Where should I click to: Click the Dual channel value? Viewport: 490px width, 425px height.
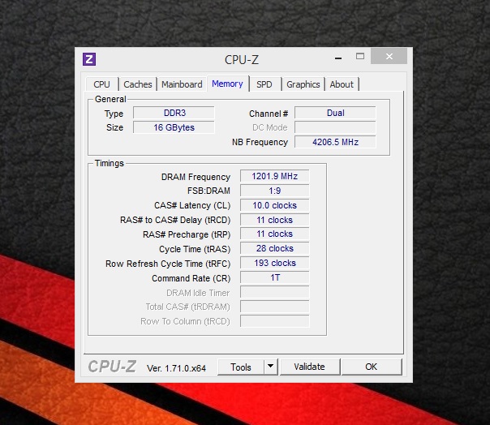coord(335,113)
